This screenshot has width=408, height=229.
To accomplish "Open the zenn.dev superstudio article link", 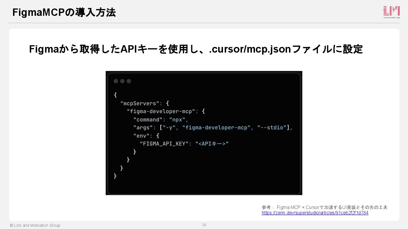I will 315,213.
